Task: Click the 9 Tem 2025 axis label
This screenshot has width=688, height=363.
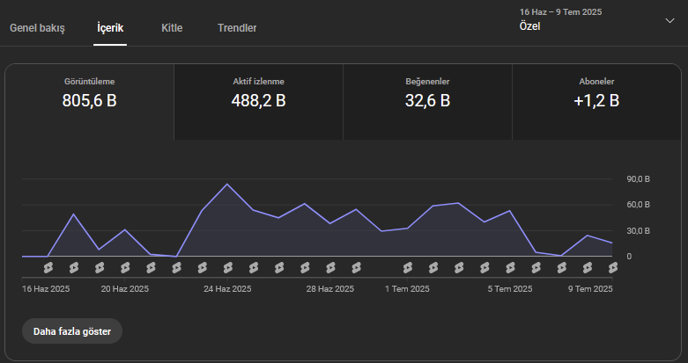Action: click(590, 289)
